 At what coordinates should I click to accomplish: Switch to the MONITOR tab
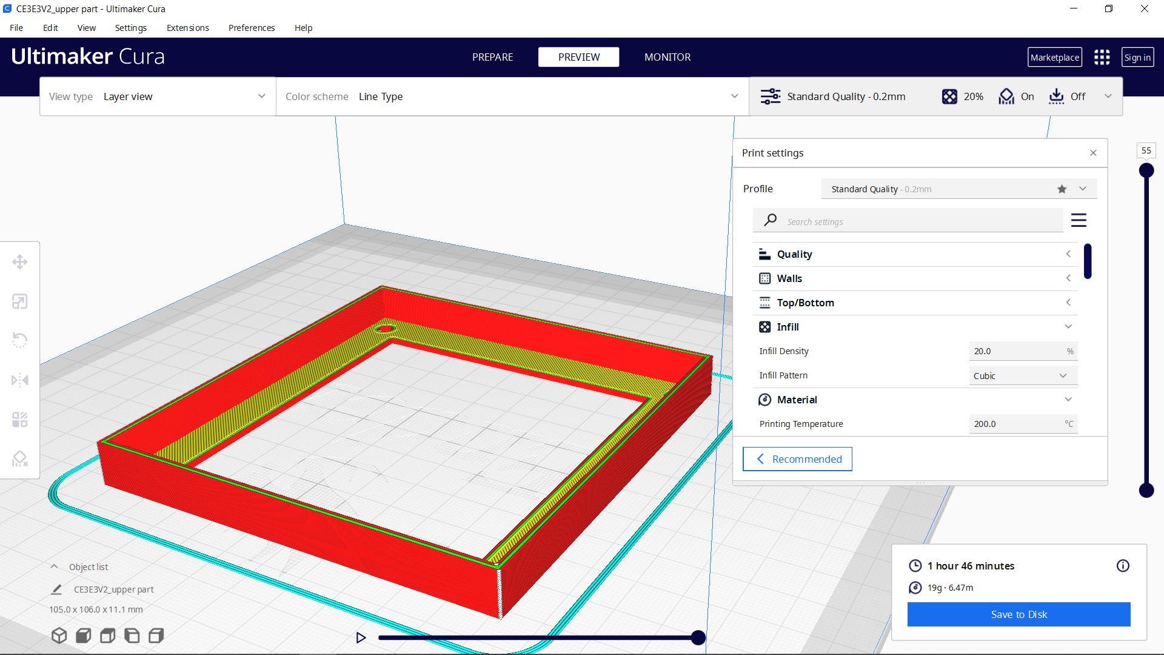667,57
